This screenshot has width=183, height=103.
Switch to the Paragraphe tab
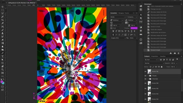tap(121, 13)
